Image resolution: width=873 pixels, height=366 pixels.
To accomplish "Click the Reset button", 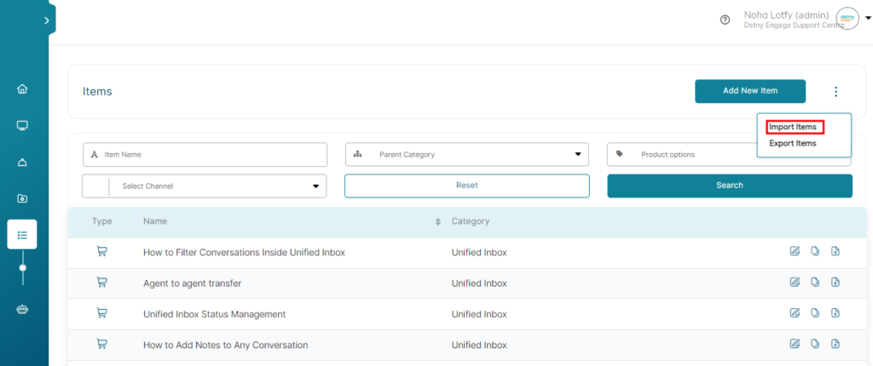I will [x=466, y=186].
